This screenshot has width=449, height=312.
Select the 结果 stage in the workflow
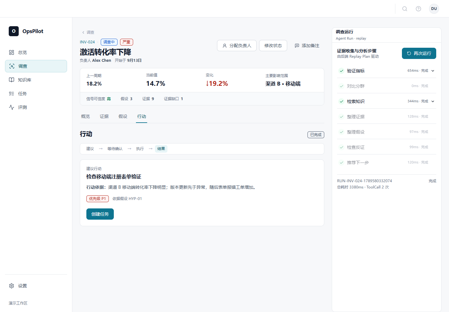(x=161, y=149)
